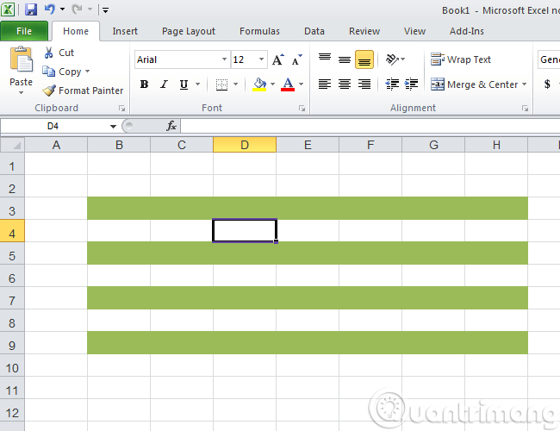Click the Save icon in the quick access toolbar
This screenshot has height=431, width=560.
click(x=31, y=9)
